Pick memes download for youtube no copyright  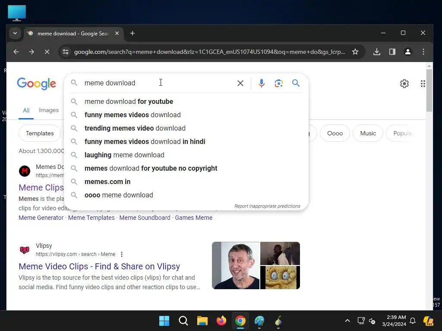[186, 169]
